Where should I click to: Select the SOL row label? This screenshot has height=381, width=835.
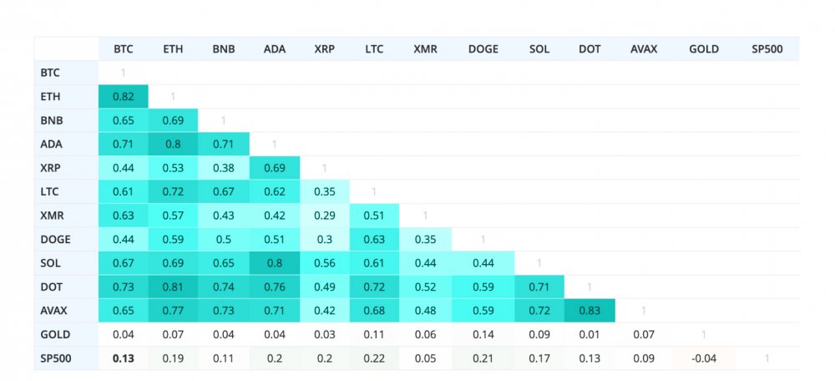pyautogui.click(x=67, y=262)
